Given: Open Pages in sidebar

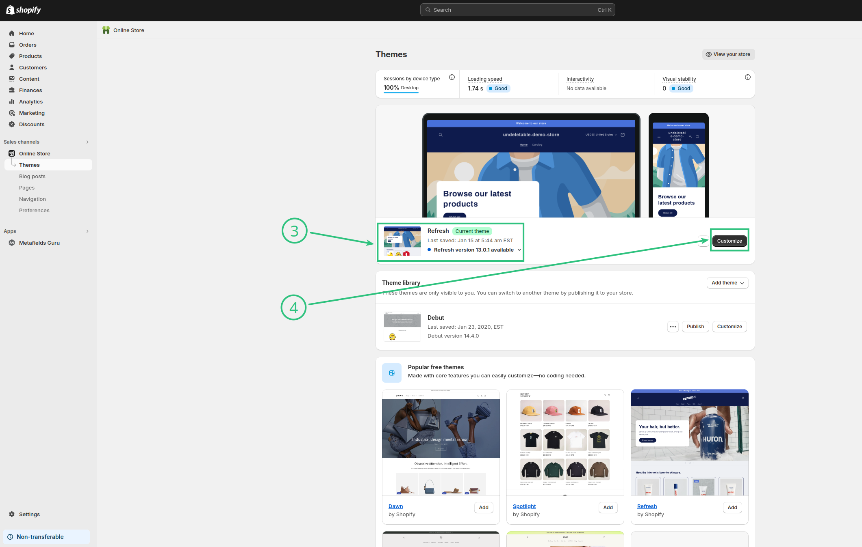Looking at the screenshot, I should pos(27,187).
